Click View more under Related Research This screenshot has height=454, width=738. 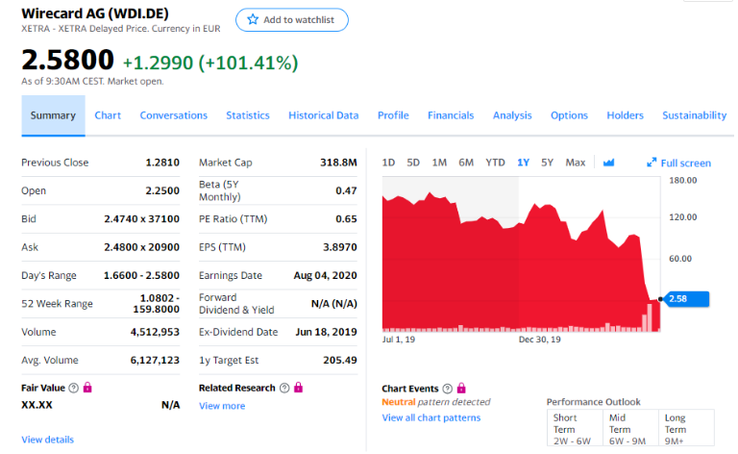(x=221, y=406)
